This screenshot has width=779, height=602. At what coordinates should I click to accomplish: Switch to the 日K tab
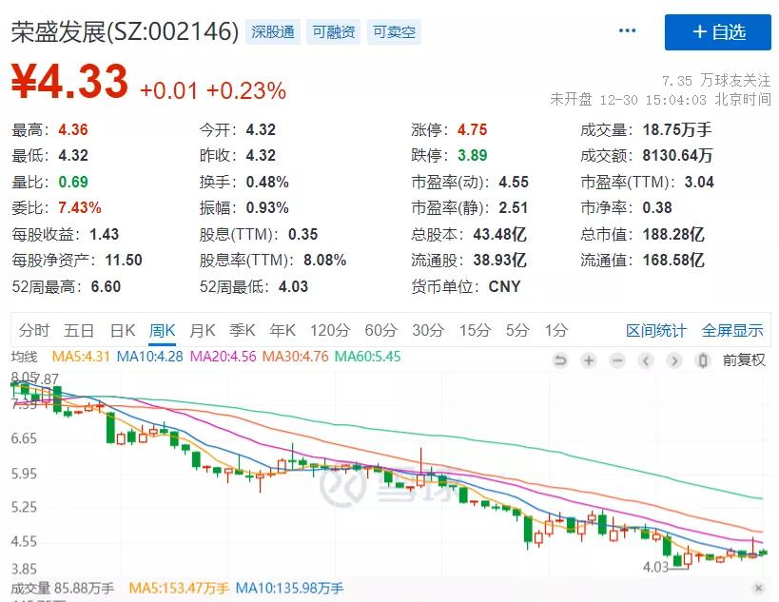123,330
